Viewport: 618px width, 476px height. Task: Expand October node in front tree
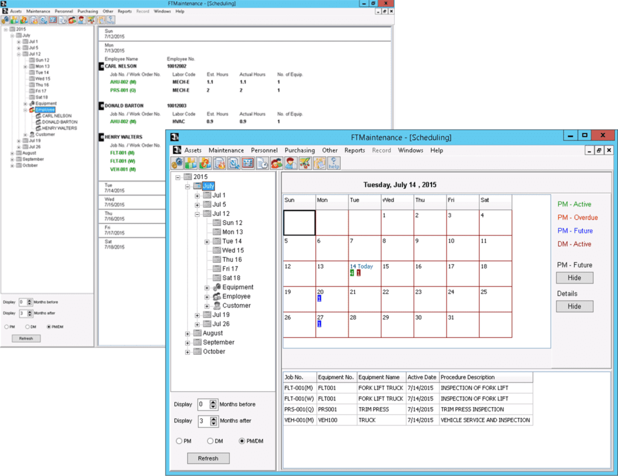pyautogui.click(x=188, y=352)
